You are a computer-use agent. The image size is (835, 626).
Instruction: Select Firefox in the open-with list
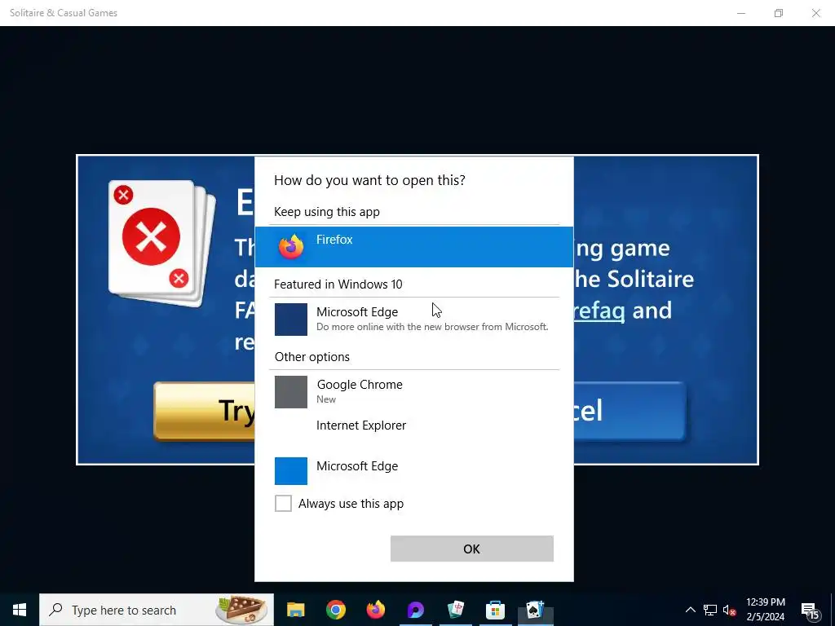click(413, 246)
